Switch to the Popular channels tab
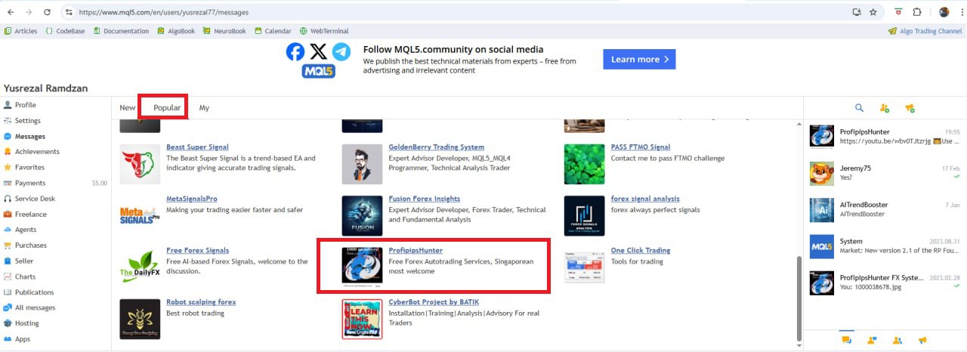The image size is (967, 352). click(x=167, y=108)
